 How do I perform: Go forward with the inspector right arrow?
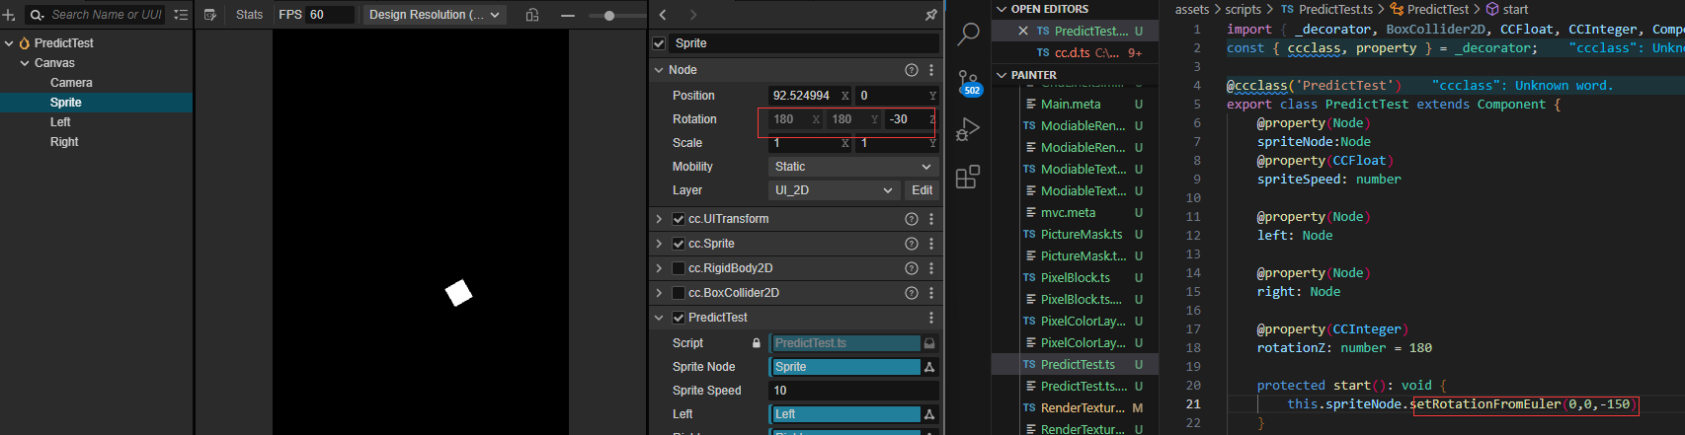coord(693,15)
